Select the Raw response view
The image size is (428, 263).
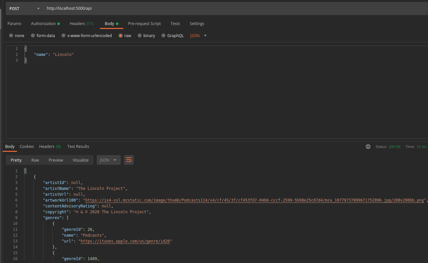35,160
